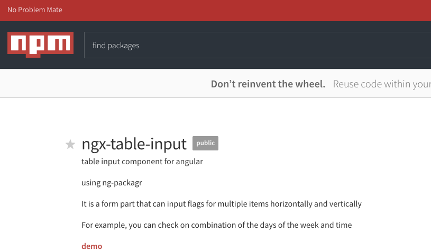Click the ngx-table-input package title

click(134, 144)
